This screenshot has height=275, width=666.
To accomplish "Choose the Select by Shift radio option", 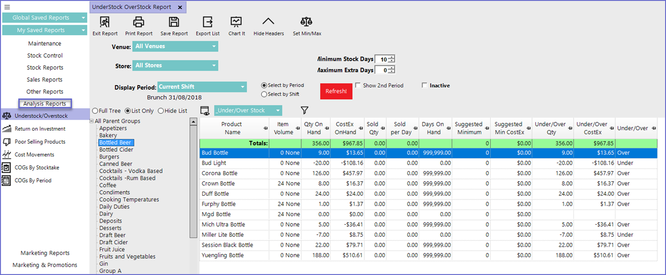I will [x=264, y=94].
